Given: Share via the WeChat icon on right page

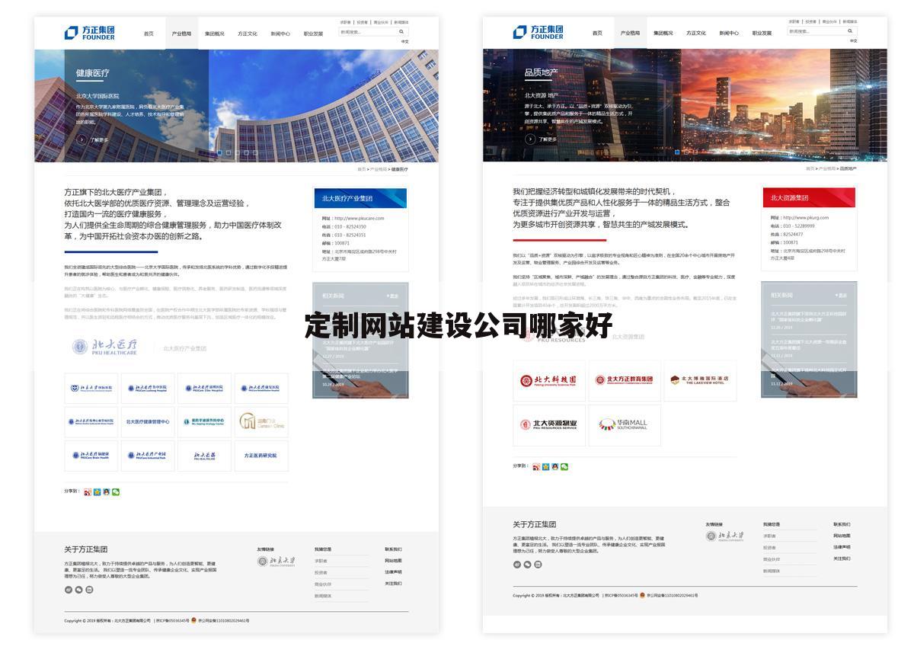Looking at the screenshot, I should coord(564,466).
